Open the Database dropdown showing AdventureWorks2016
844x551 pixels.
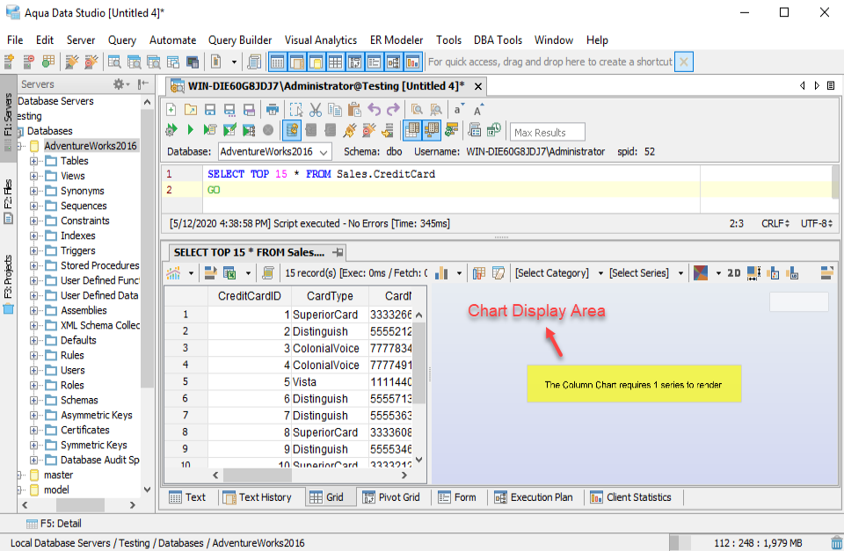273,151
